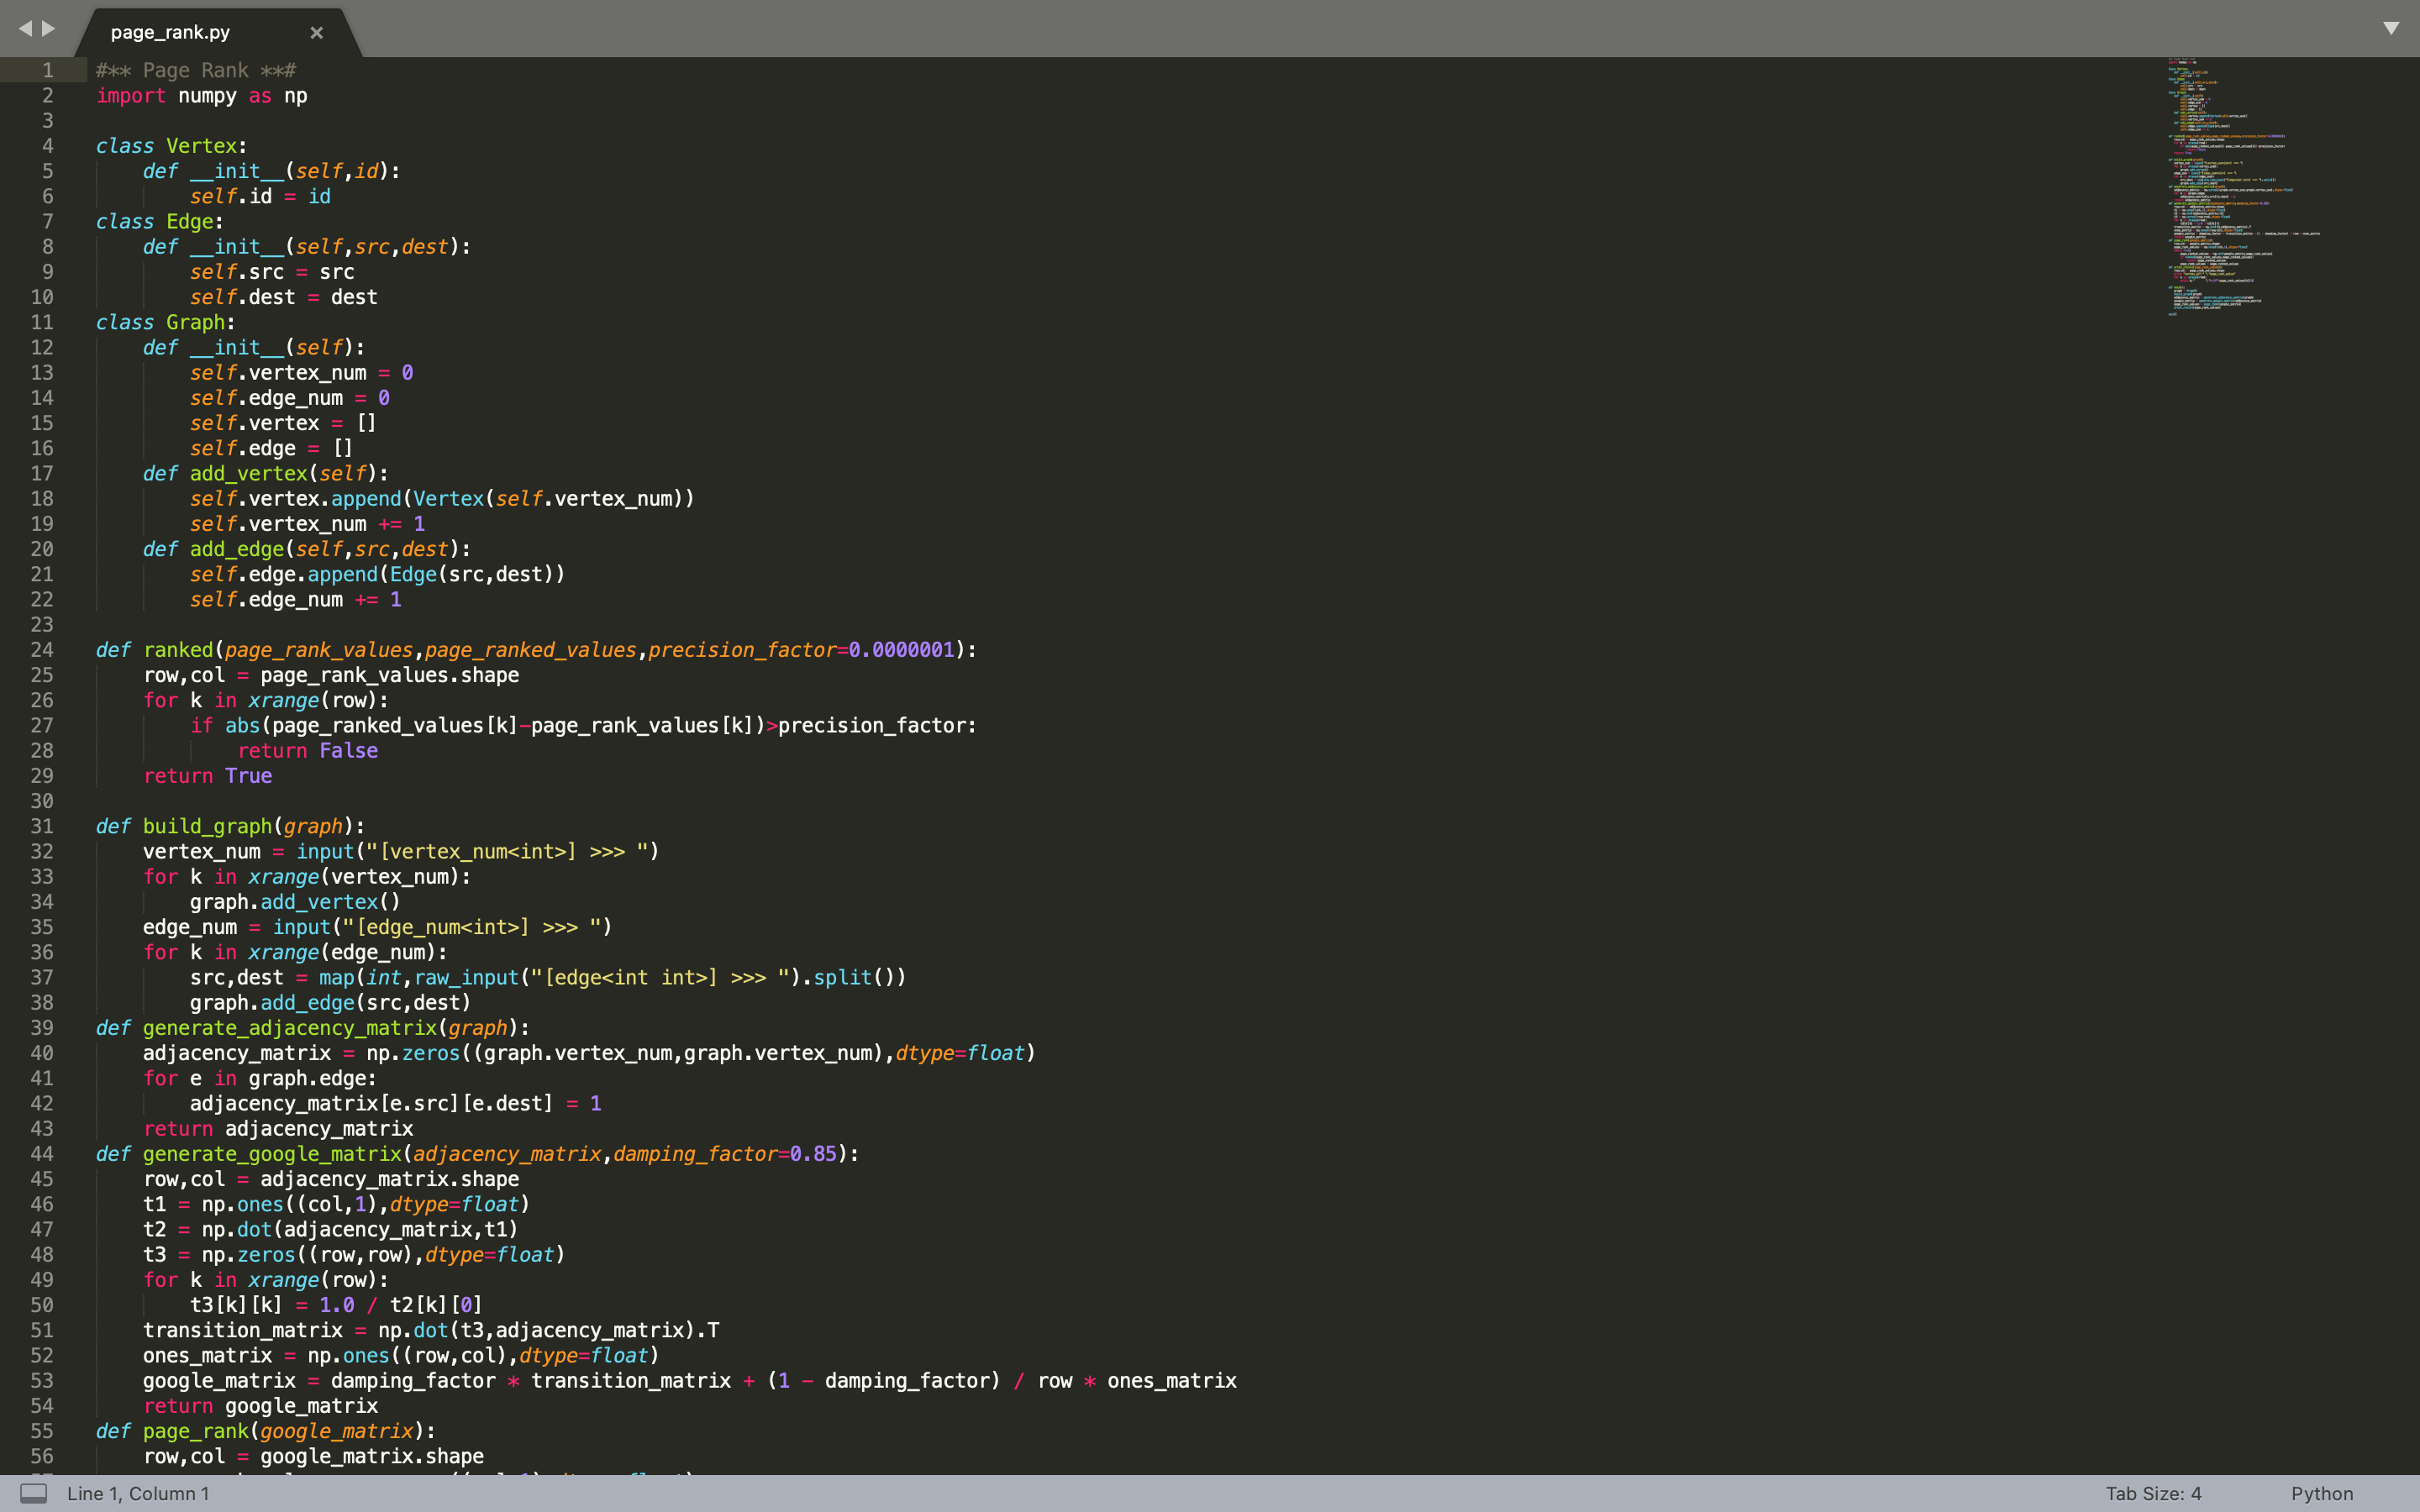The height and width of the screenshot is (1512, 2420).
Task: Click the previous tab left arrow
Action: pyautogui.click(x=25, y=29)
